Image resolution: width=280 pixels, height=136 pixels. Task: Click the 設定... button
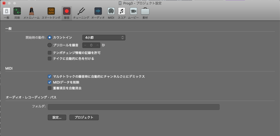point(57,118)
